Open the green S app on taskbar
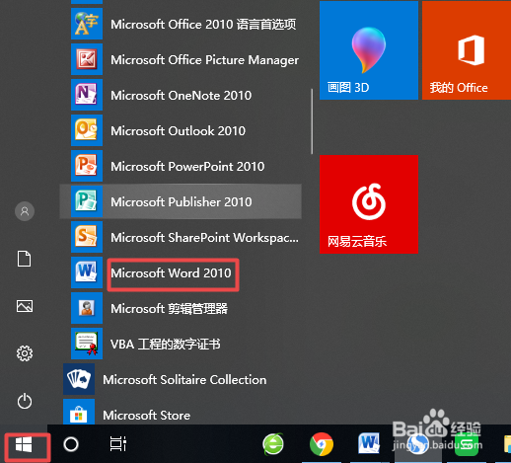This screenshot has height=463, width=511. click(467, 445)
